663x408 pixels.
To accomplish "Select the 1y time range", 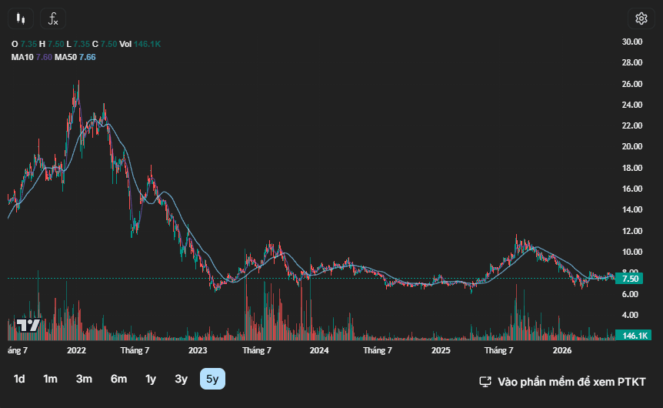I will [x=151, y=379].
